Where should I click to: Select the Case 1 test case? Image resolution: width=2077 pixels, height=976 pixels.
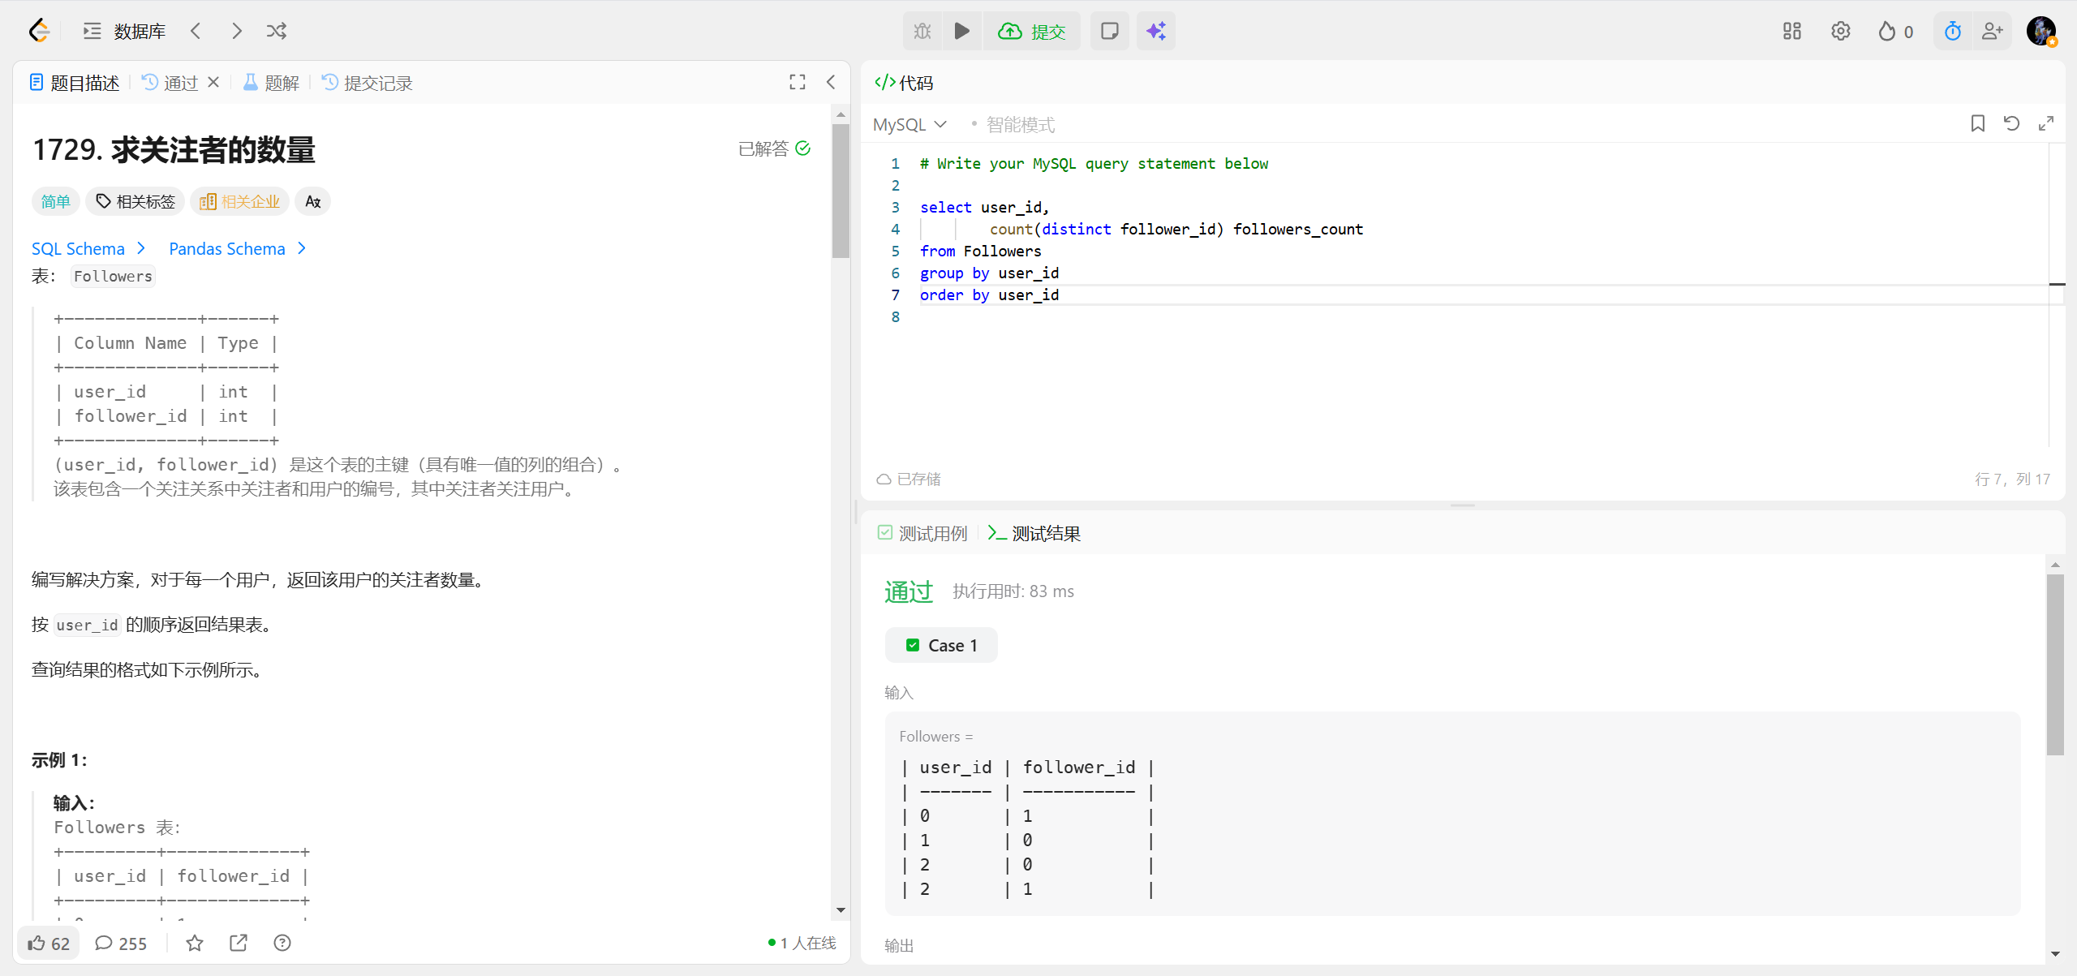[x=941, y=645]
